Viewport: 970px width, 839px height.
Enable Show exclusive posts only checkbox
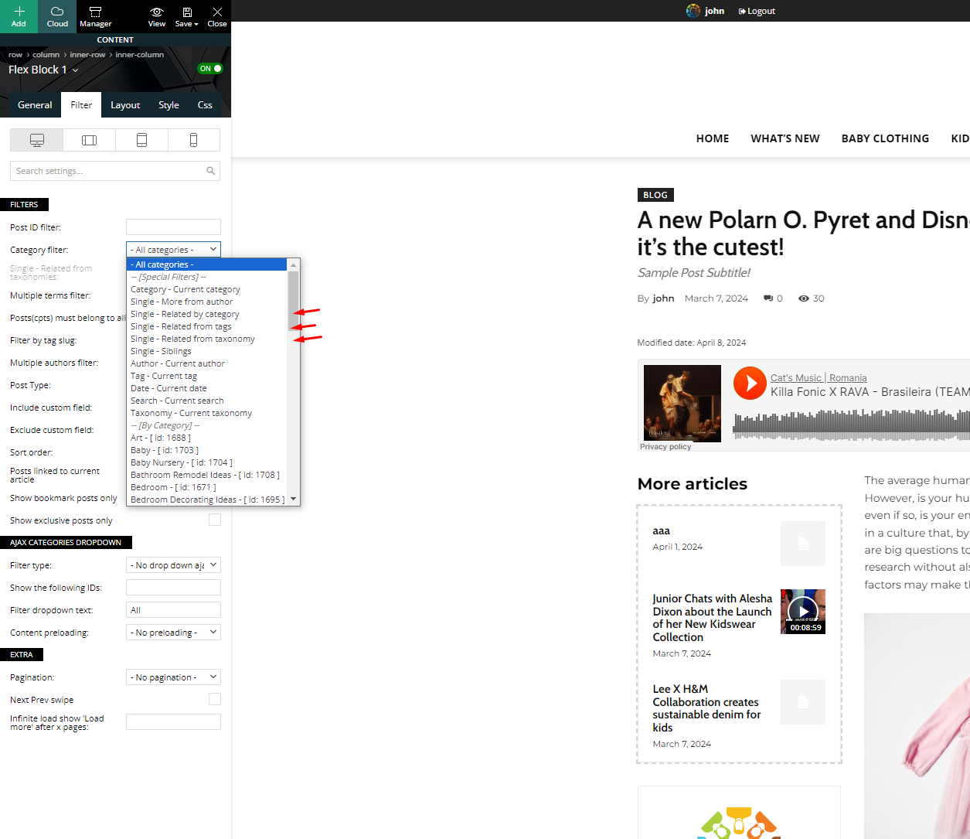click(x=215, y=520)
